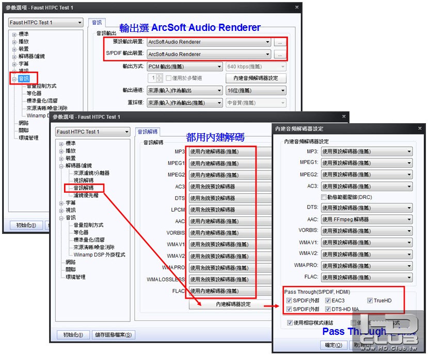Open AC3 dropdown in 內建音頻解碼器設定 dialog
The width and height of the screenshot is (428, 356).
[x=367, y=187]
